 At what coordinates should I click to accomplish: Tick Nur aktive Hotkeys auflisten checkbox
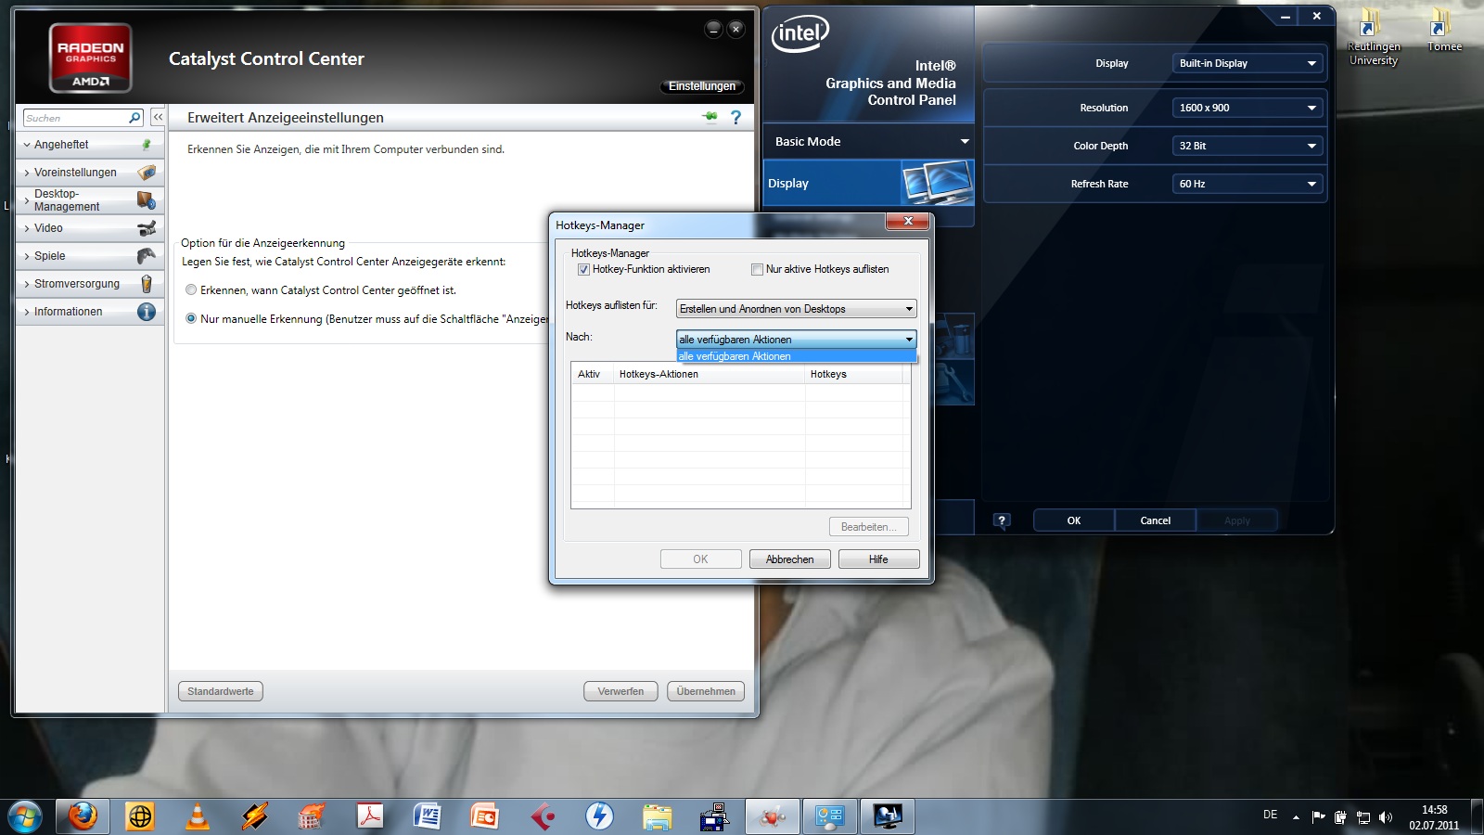[x=757, y=270]
